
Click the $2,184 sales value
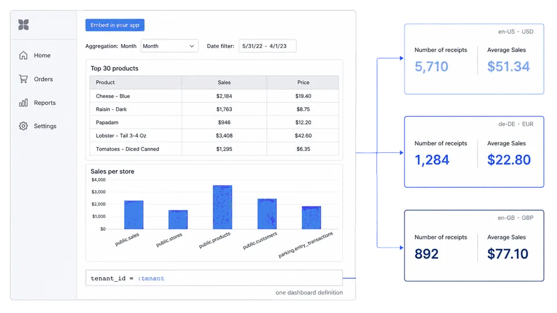point(224,96)
